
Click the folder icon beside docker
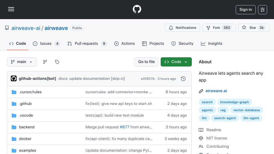[14, 139]
